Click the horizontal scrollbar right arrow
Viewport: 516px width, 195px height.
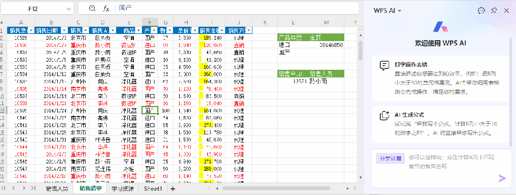tap(348, 189)
